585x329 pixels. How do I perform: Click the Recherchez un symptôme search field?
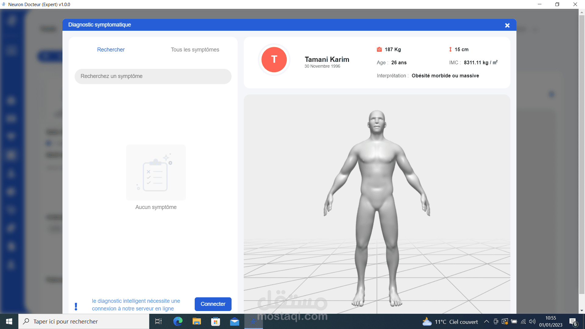pyautogui.click(x=153, y=76)
